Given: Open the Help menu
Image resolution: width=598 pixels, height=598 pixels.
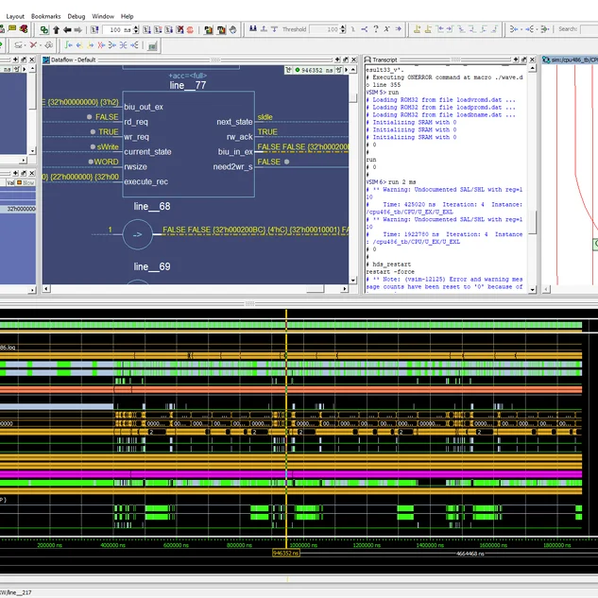Looking at the screenshot, I should coord(127,16).
